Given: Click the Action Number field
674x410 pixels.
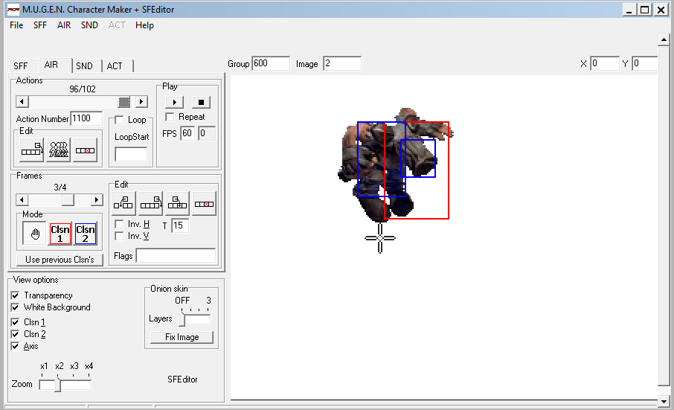Looking at the screenshot, I should 87,118.
